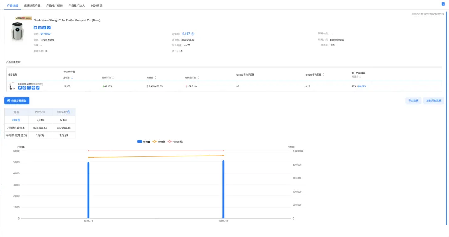Click the blue icon in the top-right corner

[x=443, y=4]
